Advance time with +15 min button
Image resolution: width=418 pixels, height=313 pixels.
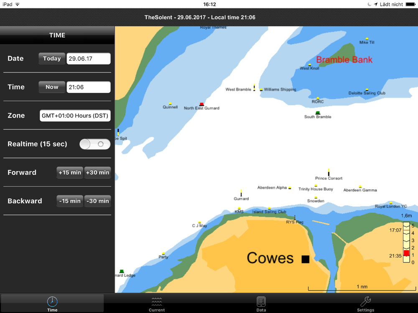point(70,172)
